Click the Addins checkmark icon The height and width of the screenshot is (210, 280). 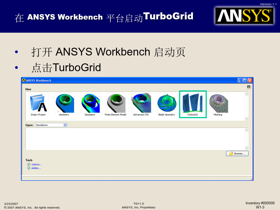29,168
